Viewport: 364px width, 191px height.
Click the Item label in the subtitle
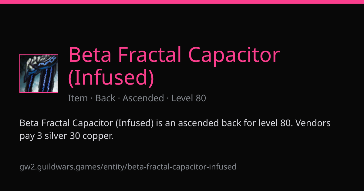coord(78,98)
